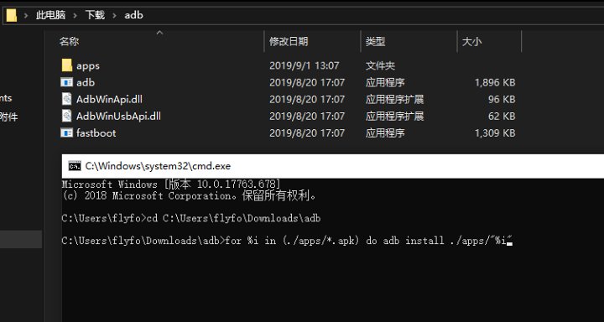Select the AdbWinApi.dll file icon
The width and height of the screenshot is (604, 322).
tap(66, 99)
